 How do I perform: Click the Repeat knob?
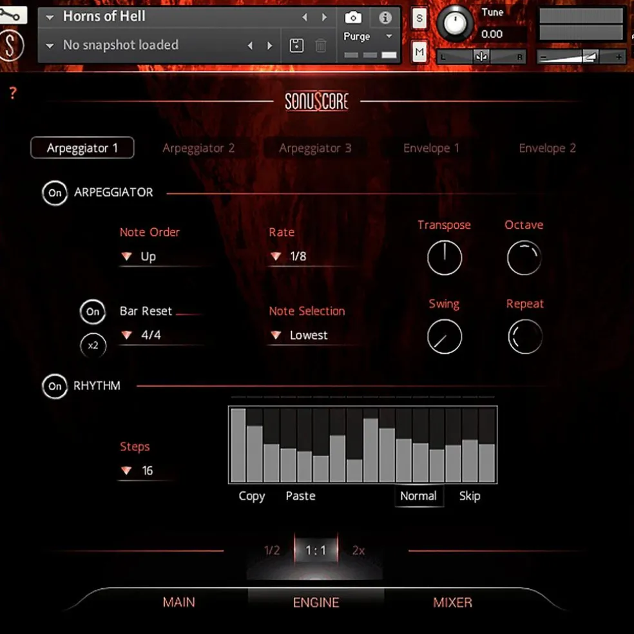pos(525,337)
